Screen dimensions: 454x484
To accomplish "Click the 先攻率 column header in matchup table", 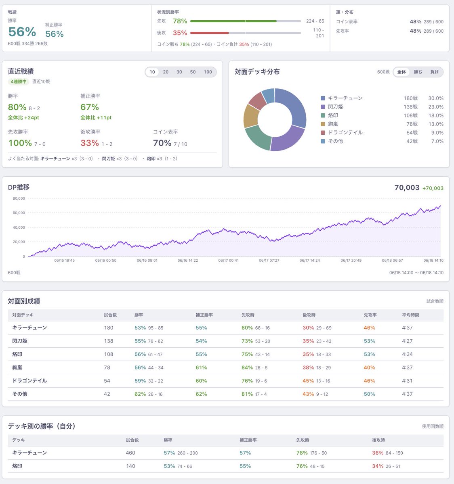I will 370,315.
